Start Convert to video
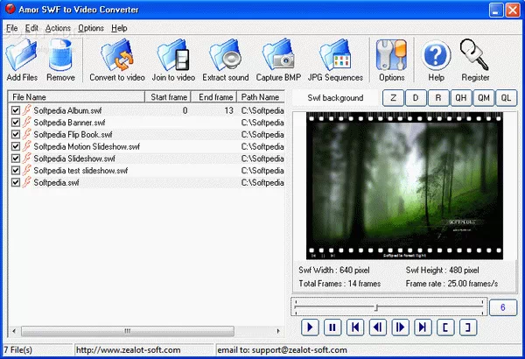 (x=117, y=60)
